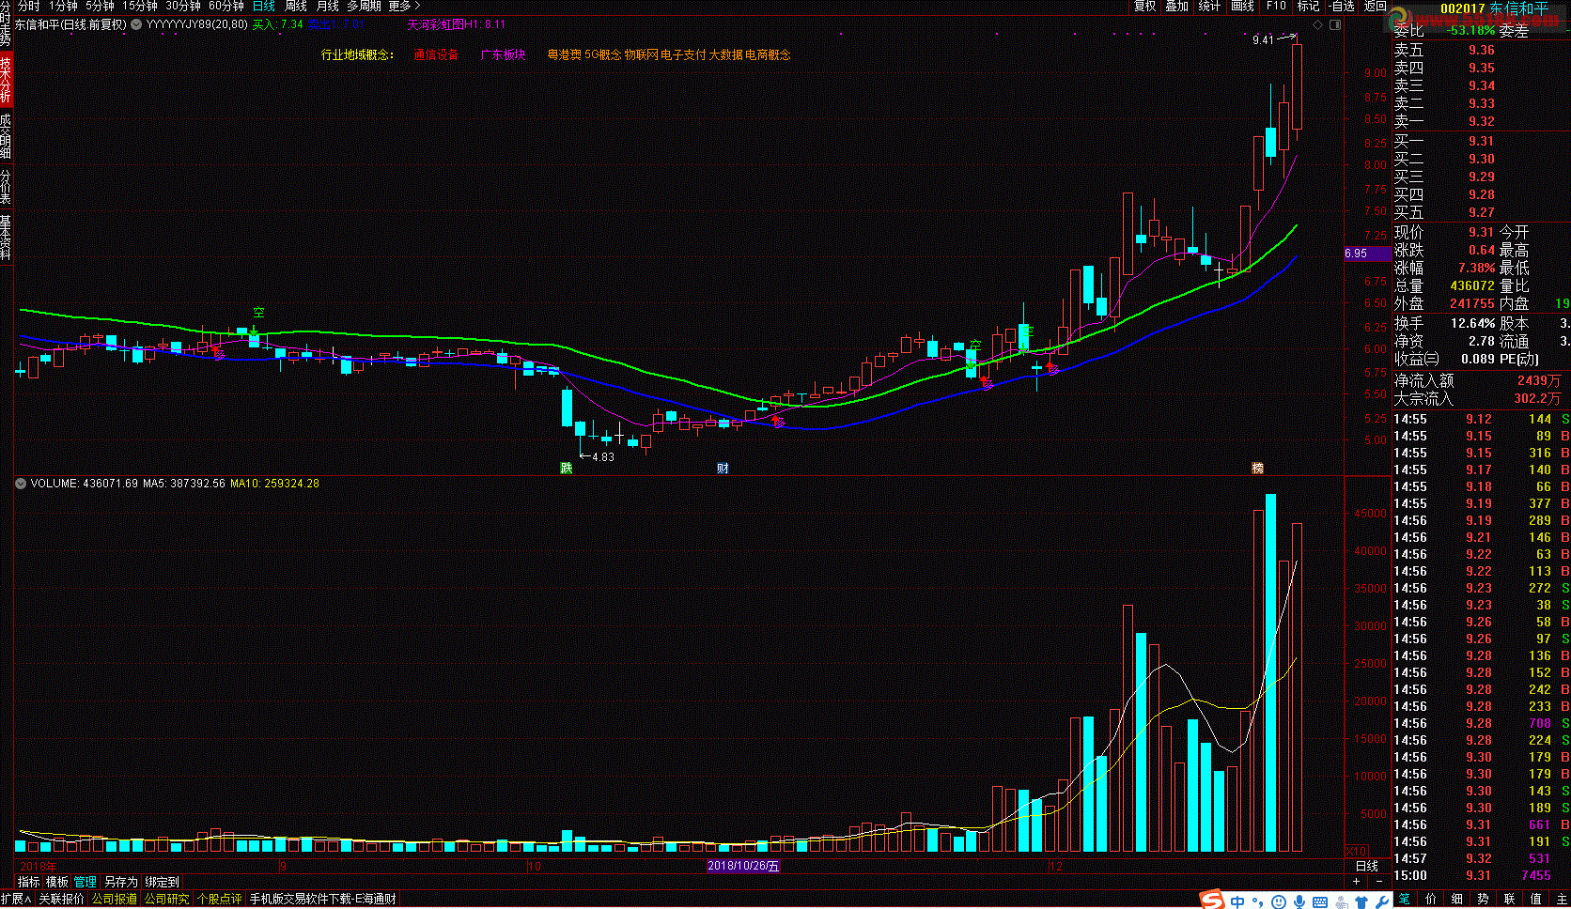Screen dimensions: 1571x909
Task: Click the 指标 indicator tab
Action: tap(29, 882)
